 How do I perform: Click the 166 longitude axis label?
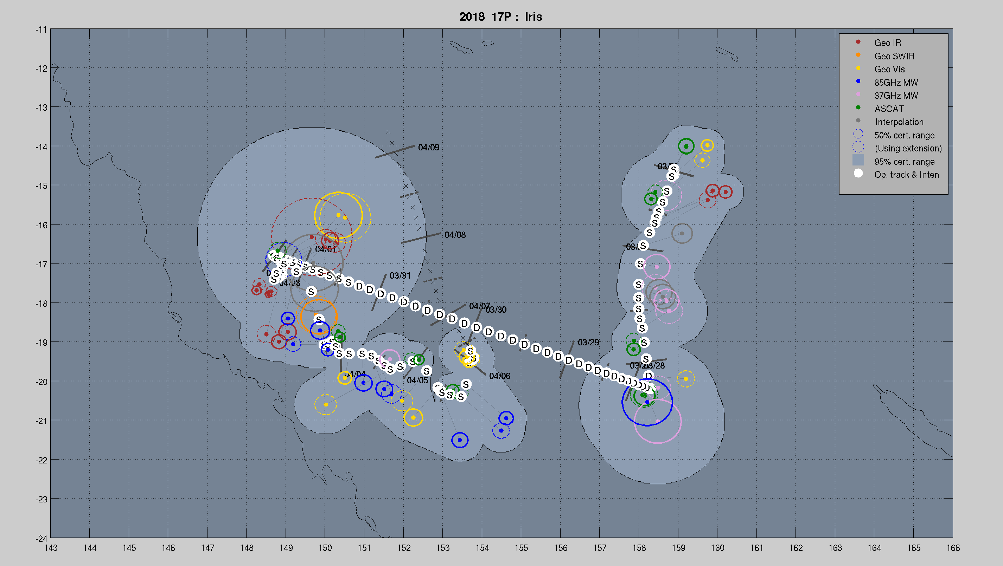953,548
